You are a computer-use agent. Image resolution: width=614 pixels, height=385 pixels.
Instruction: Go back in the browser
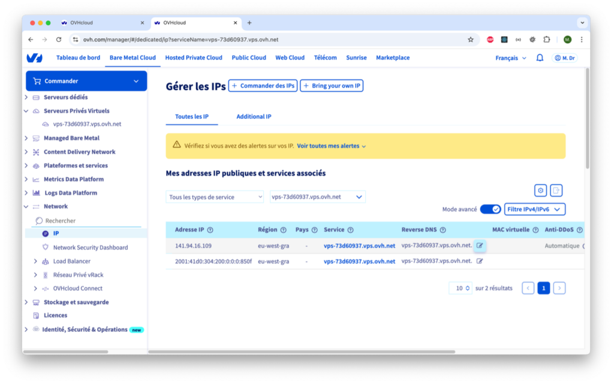click(x=31, y=40)
